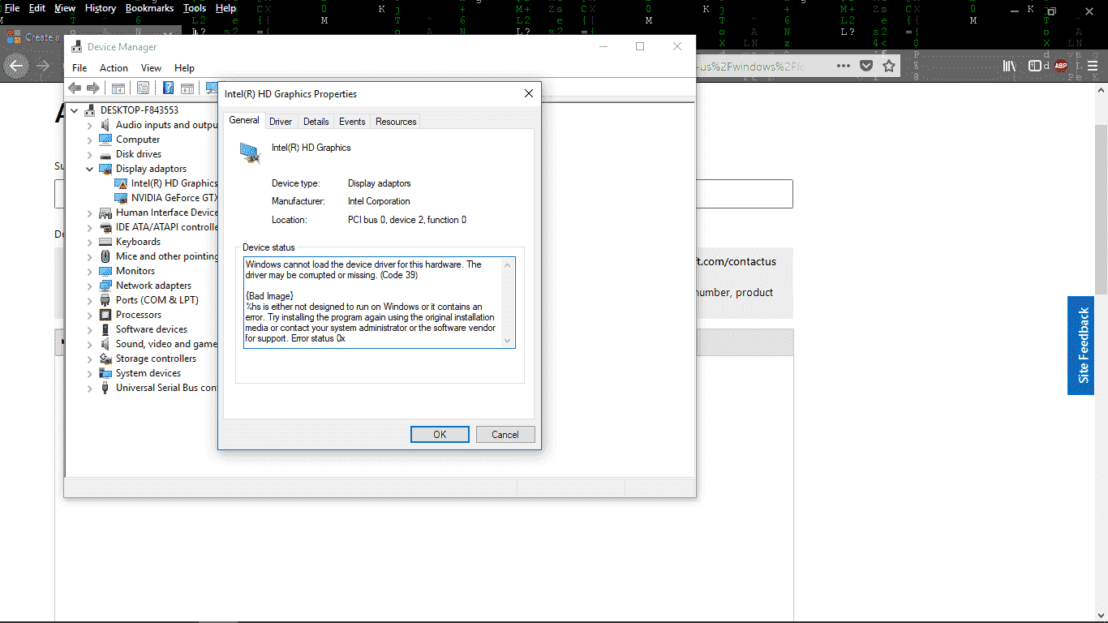Select the General tab
Screen dimensions: 1108x623
point(244,120)
